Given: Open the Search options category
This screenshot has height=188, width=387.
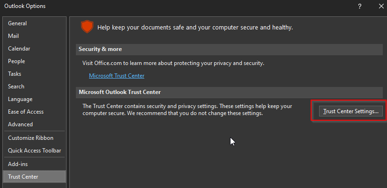Looking at the screenshot, I should pos(16,87).
